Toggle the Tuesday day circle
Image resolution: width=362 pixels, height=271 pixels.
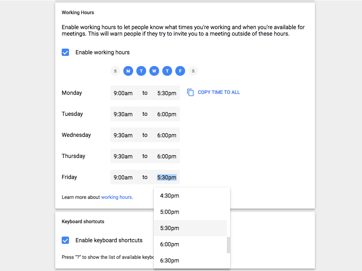[141, 71]
